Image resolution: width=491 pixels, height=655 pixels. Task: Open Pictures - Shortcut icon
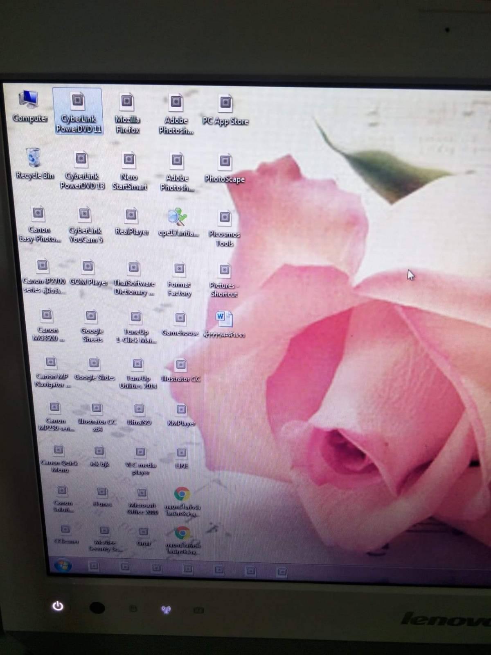tap(224, 281)
